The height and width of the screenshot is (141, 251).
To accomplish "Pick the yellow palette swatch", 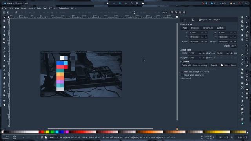I will point(47,132).
